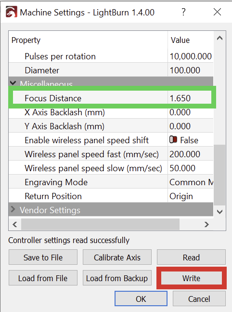Click the help question mark button
The image size is (232, 312).
click(183, 12)
